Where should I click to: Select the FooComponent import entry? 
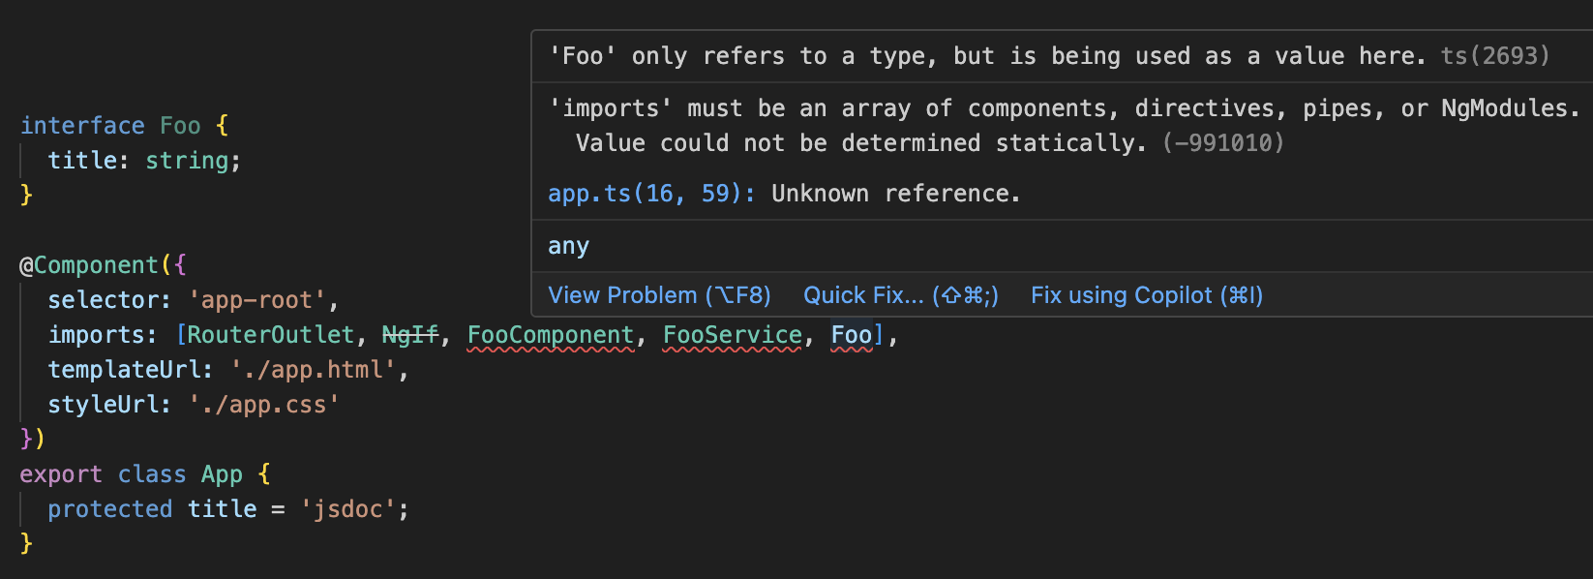tap(551, 335)
